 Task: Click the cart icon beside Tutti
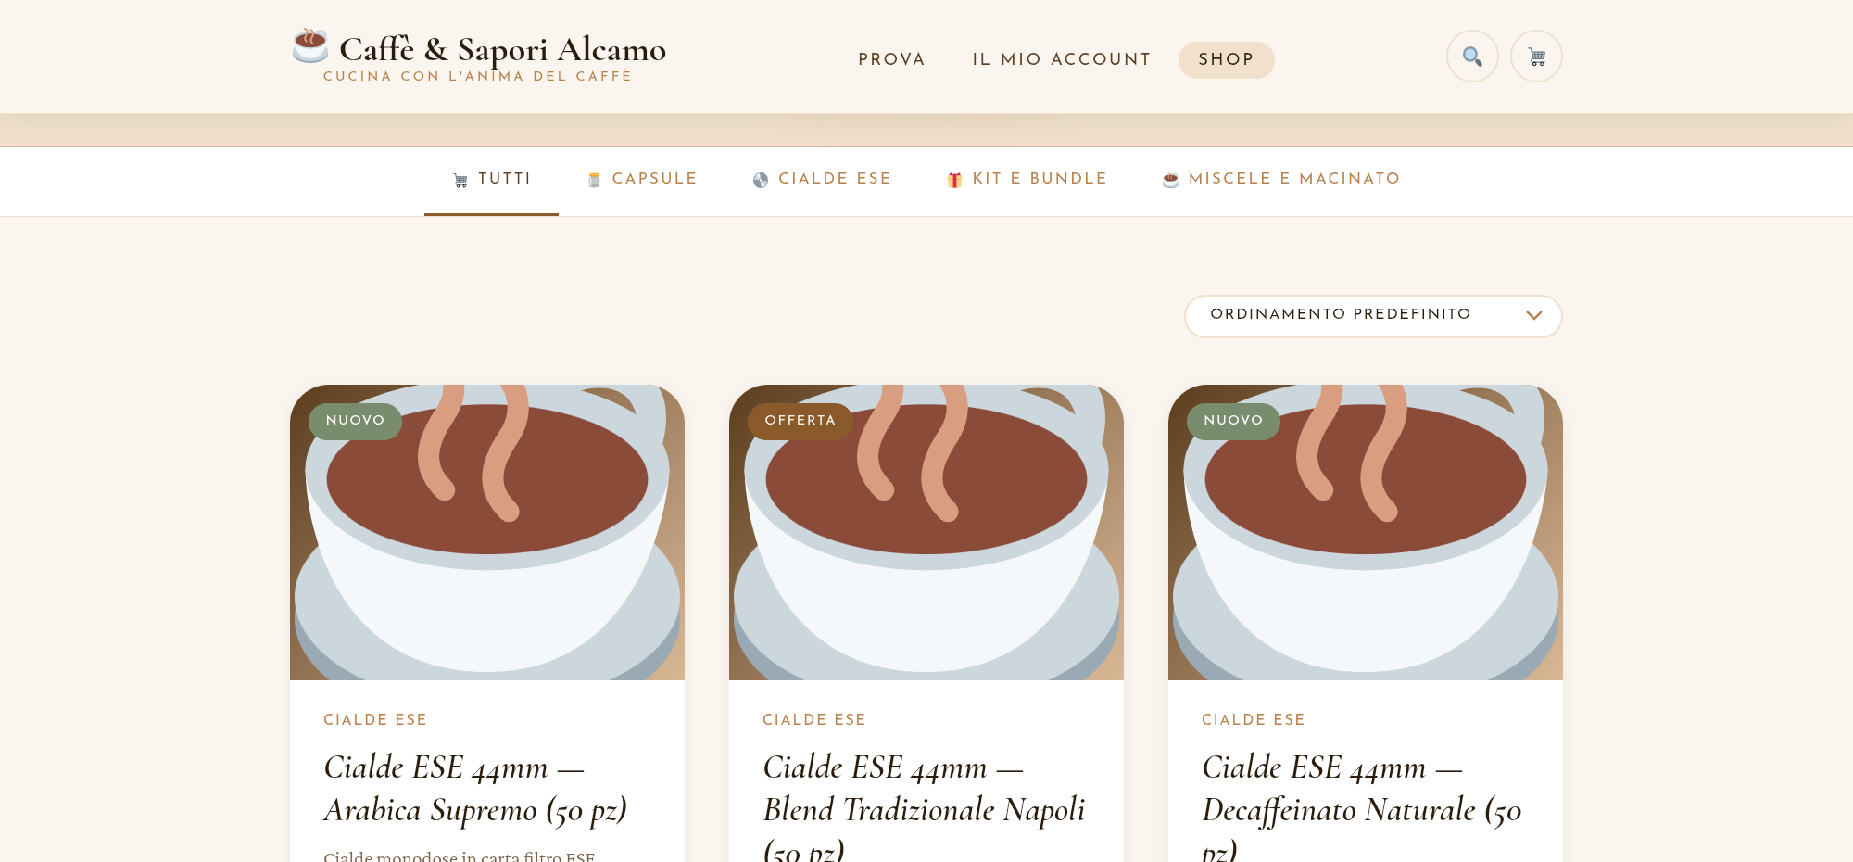[x=460, y=180]
